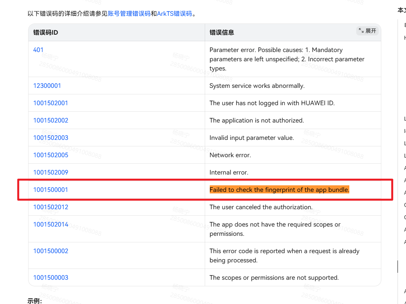Follow the 1001502014 error code link

[x=51, y=224]
